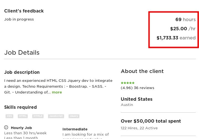
Task: Expand job description with the 'more' link
Action: (57, 92)
